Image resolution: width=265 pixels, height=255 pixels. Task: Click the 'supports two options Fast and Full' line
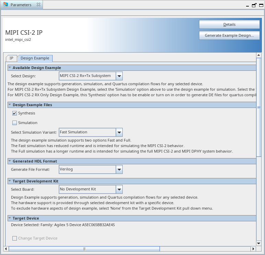click(71, 140)
